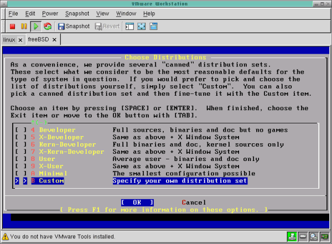Click the Minimal item label

(x=53, y=174)
